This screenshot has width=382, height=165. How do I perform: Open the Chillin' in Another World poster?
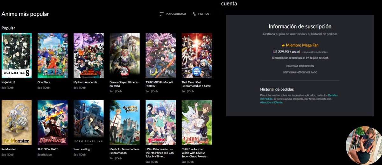click(196, 123)
